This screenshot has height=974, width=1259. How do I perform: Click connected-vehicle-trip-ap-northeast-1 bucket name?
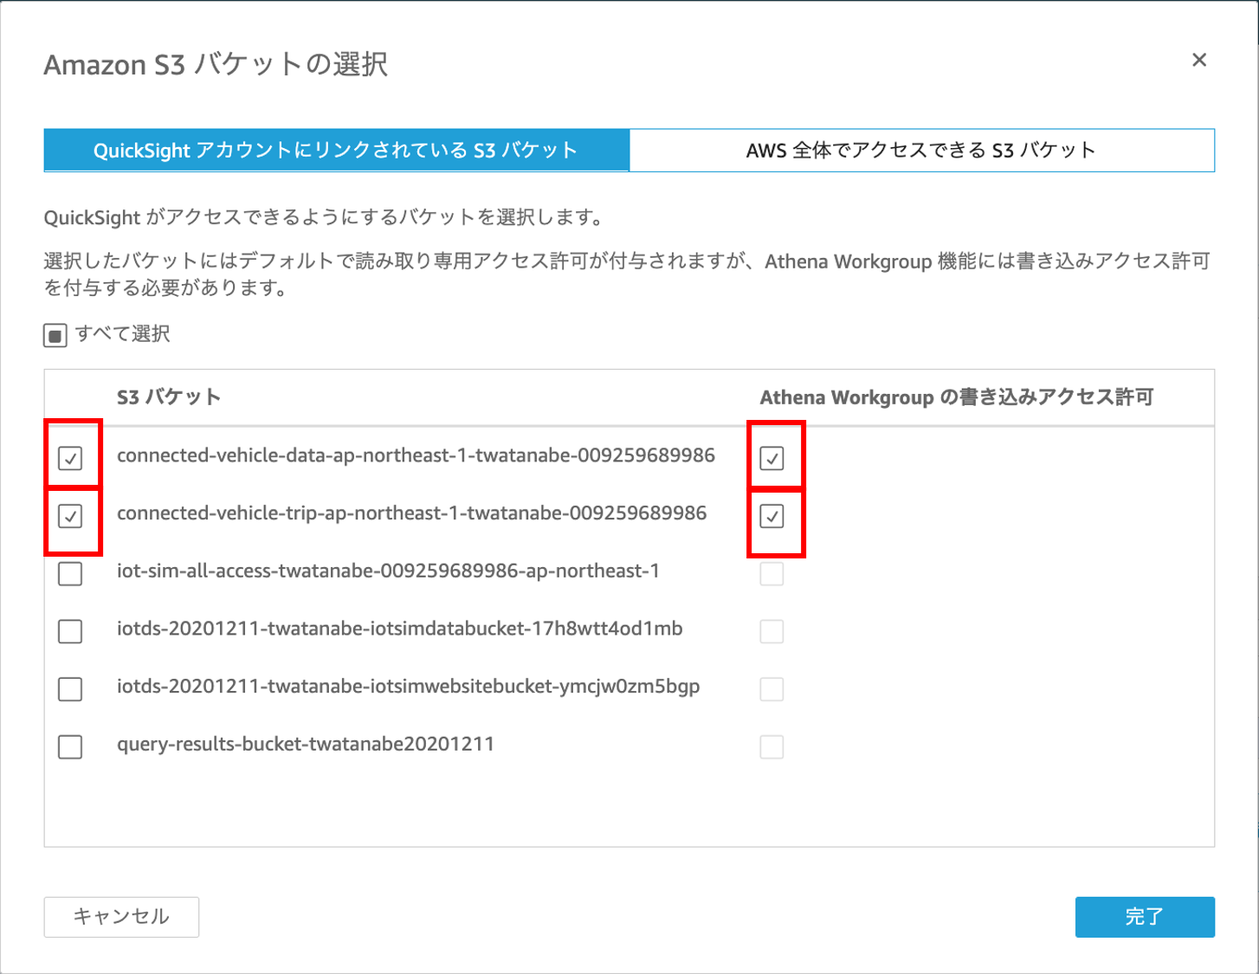click(x=411, y=513)
